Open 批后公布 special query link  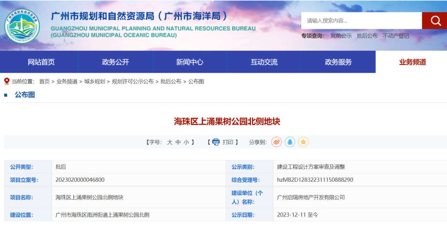coord(367,36)
